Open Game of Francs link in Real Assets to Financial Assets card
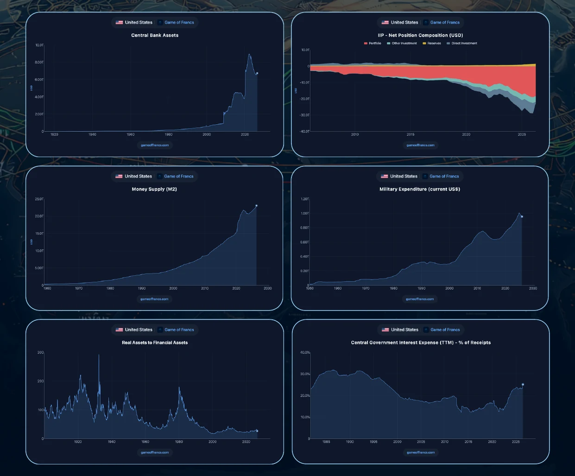Viewport: 575px width, 476px height. (179, 330)
